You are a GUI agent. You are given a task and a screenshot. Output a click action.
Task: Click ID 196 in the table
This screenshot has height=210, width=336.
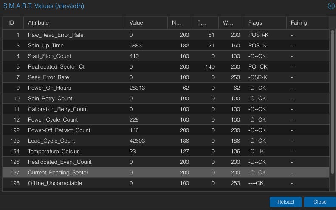[15, 162]
